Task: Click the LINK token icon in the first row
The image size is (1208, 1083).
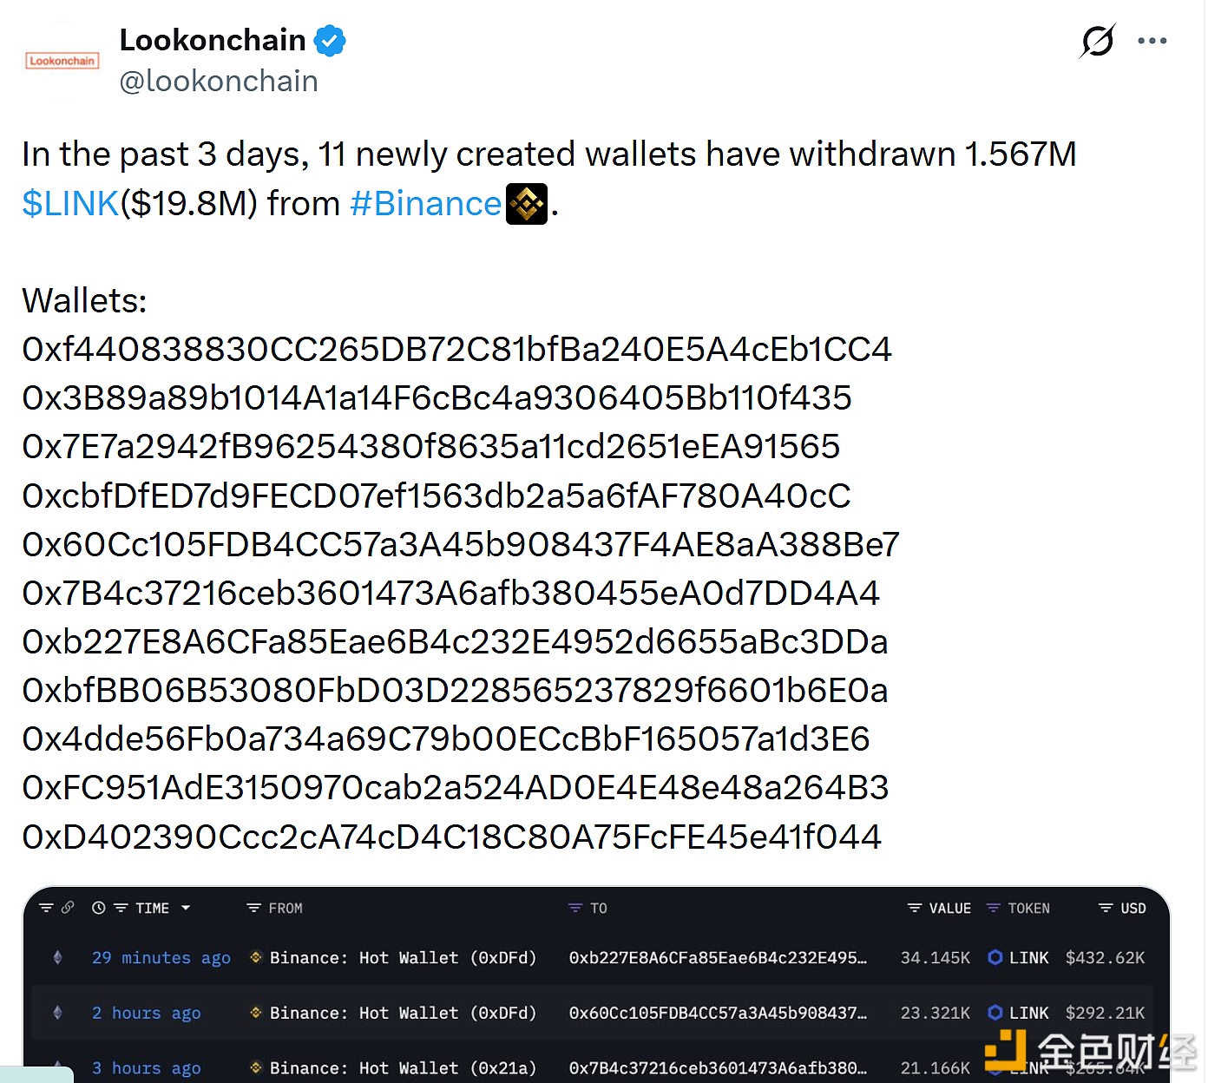Action: 995,957
